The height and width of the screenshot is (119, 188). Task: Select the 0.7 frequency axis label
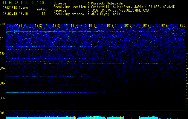pos(3,98)
